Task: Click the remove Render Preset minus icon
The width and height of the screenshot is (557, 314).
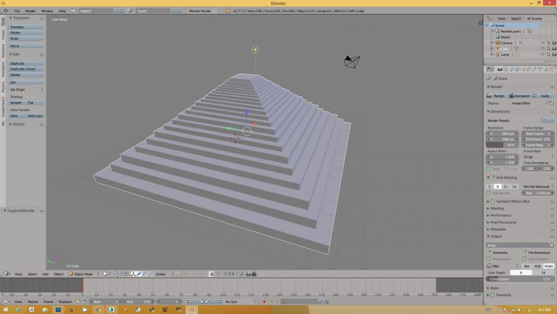Action: tap(551, 120)
